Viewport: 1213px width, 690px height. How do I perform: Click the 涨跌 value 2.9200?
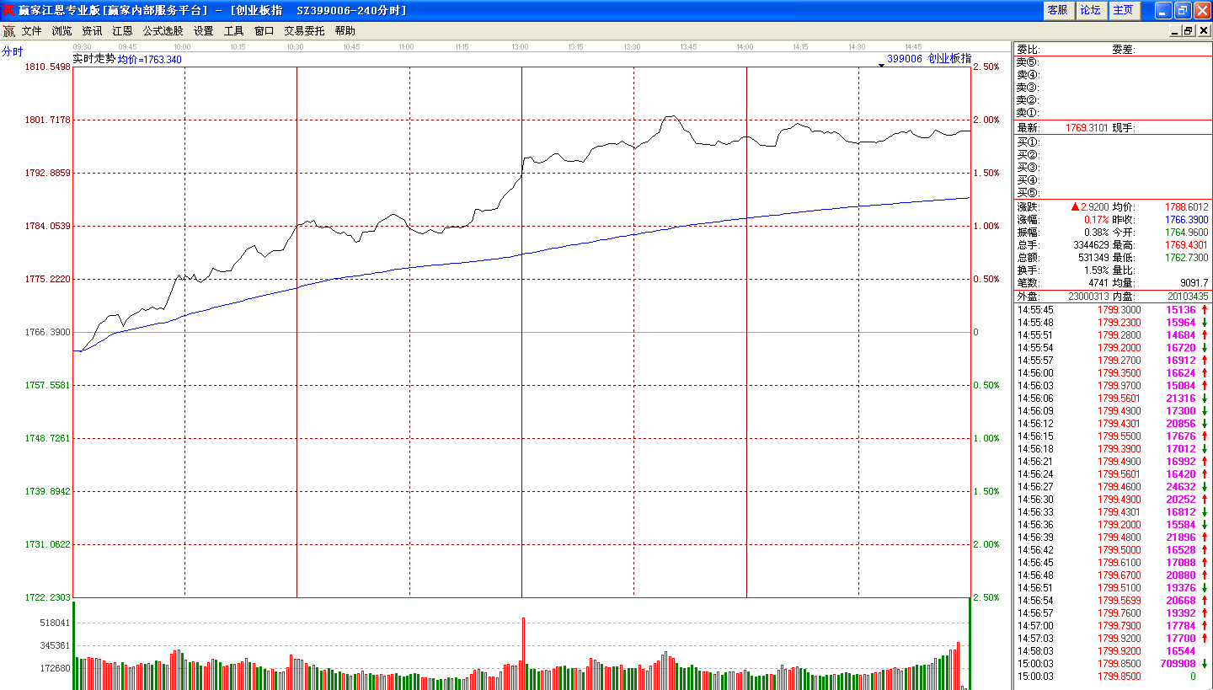(1093, 206)
